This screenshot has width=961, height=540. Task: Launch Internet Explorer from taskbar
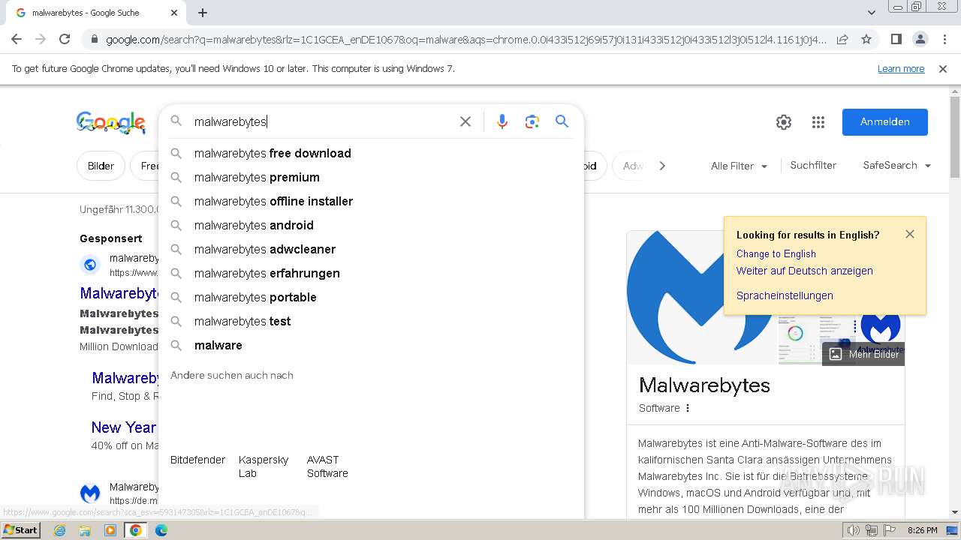tap(60, 530)
